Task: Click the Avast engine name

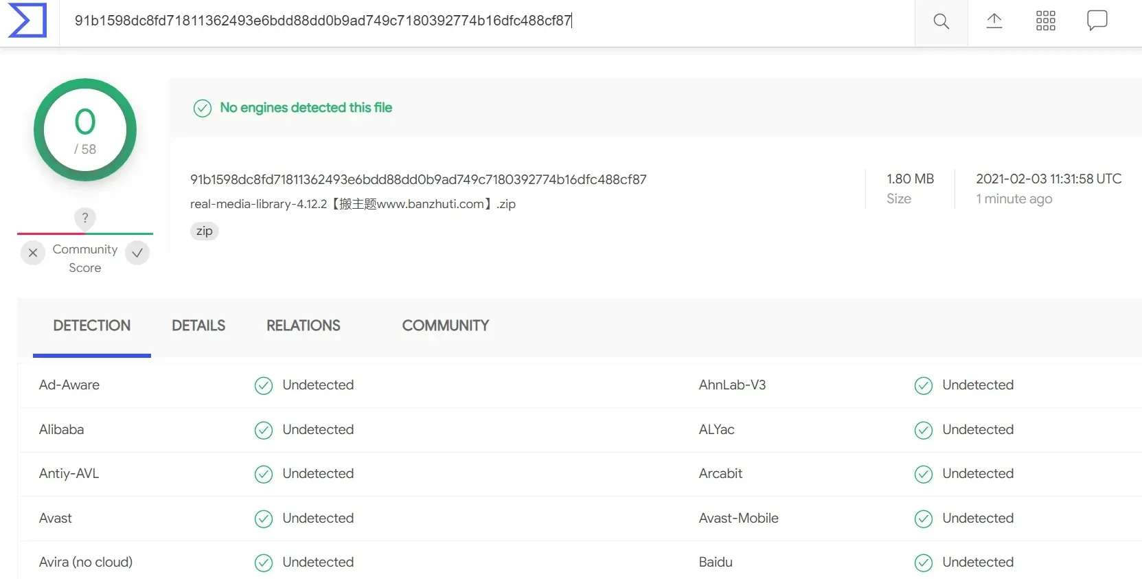Action: 56,518
